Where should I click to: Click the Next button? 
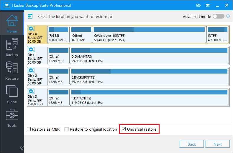pos(218,144)
